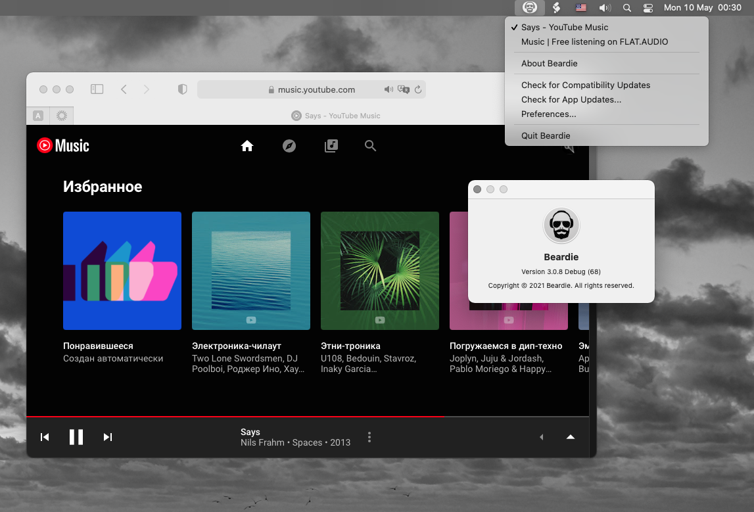
Task: Open the Этни-троника playlist thumbnail
Action: tap(380, 271)
